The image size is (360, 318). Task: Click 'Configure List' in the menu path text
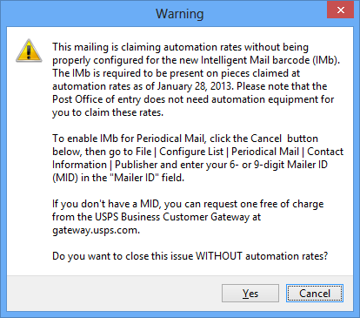click(191, 152)
